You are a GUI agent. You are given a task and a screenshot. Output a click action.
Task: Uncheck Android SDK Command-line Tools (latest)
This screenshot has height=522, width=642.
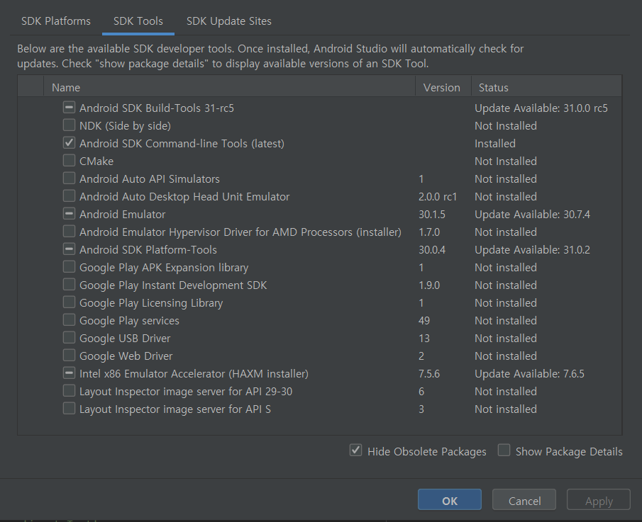pyautogui.click(x=70, y=143)
